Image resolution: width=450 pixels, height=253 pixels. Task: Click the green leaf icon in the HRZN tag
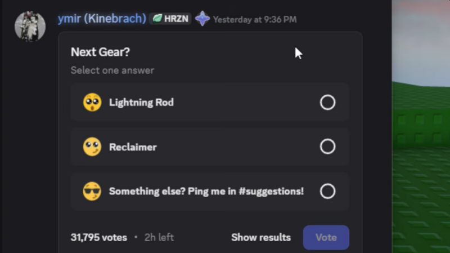(157, 19)
